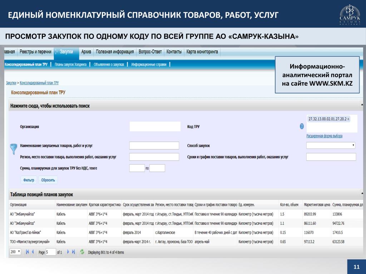
Task: Open the 200 items per page dropdown
Action: [15, 252]
